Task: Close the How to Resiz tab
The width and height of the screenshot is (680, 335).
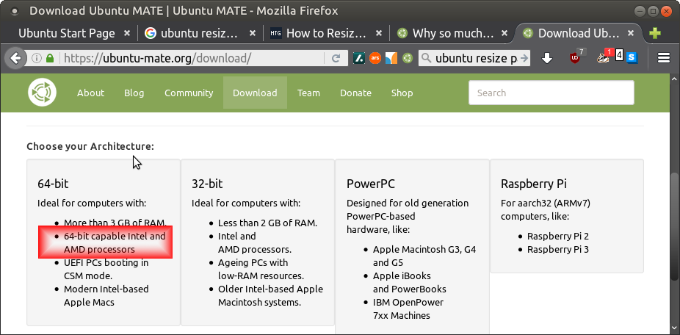Action: [x=379, y=33]
